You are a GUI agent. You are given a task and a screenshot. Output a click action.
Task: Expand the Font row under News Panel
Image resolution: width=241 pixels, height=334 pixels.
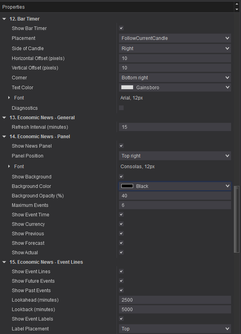9,166
